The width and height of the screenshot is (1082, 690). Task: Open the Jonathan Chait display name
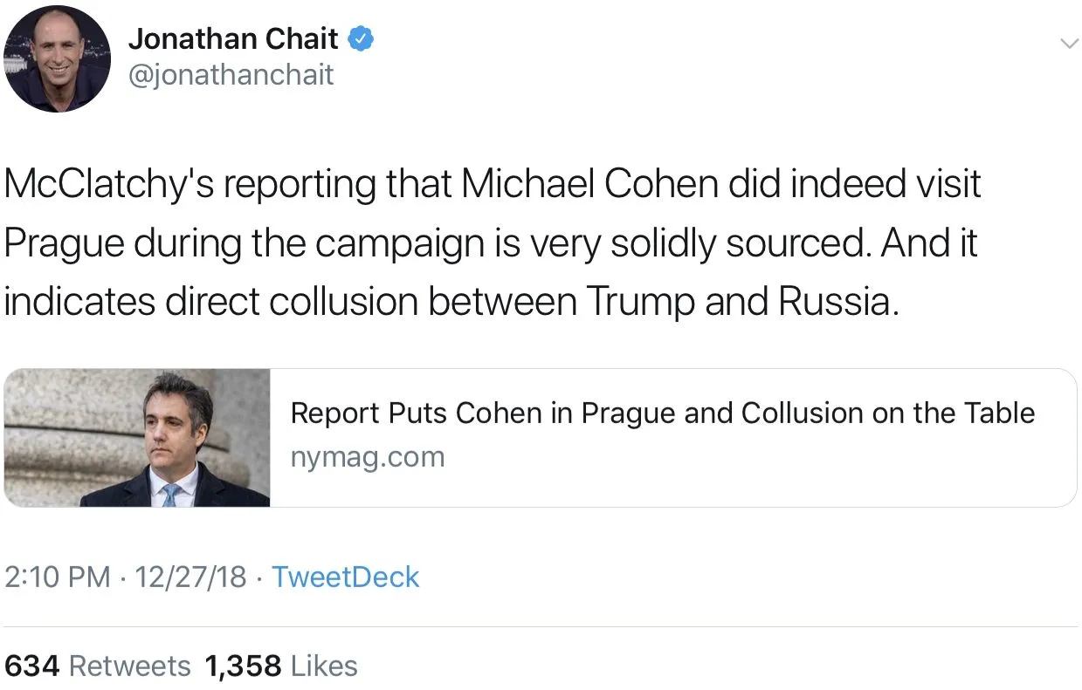tap(233, 39)
